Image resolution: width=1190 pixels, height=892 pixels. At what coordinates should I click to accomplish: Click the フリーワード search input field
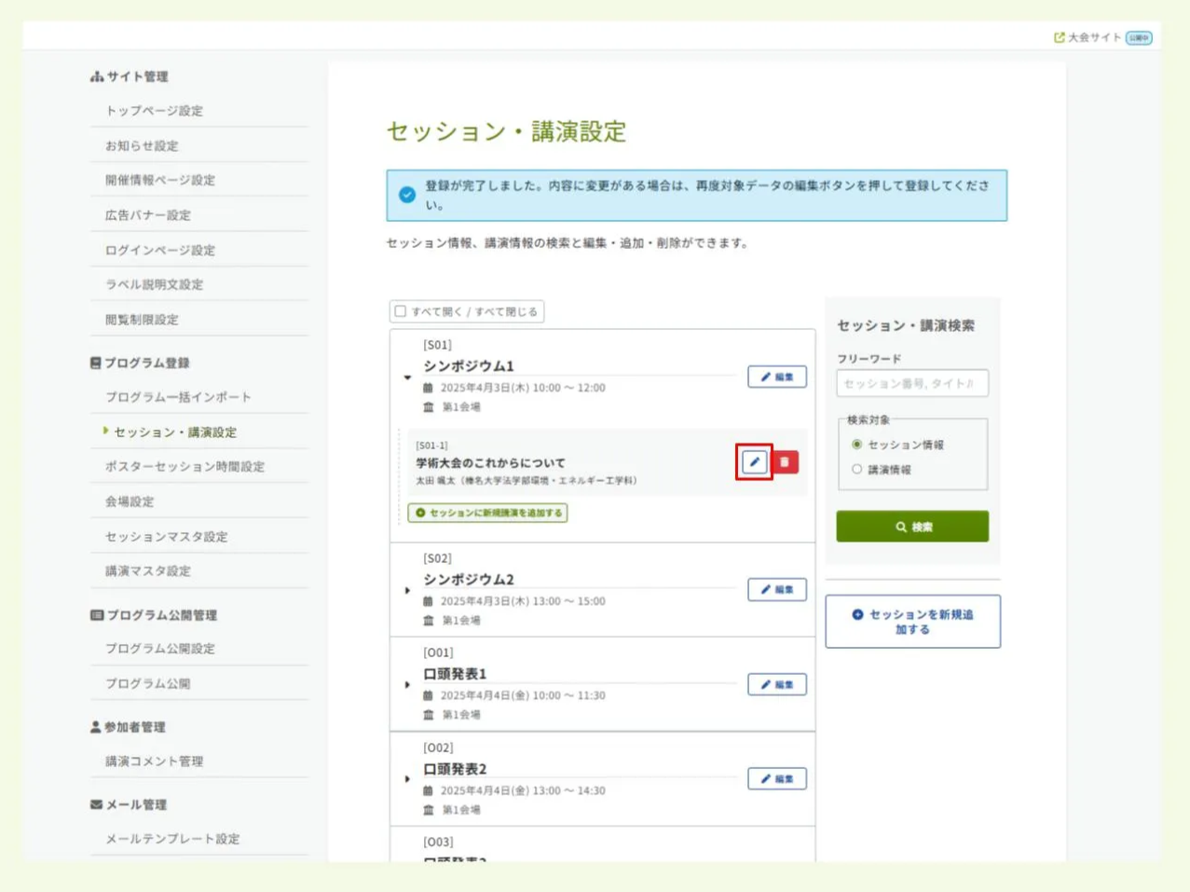(x=910, y=383)
